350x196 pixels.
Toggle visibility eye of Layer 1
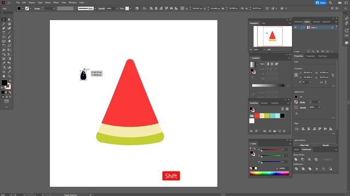tap(295, 27)
